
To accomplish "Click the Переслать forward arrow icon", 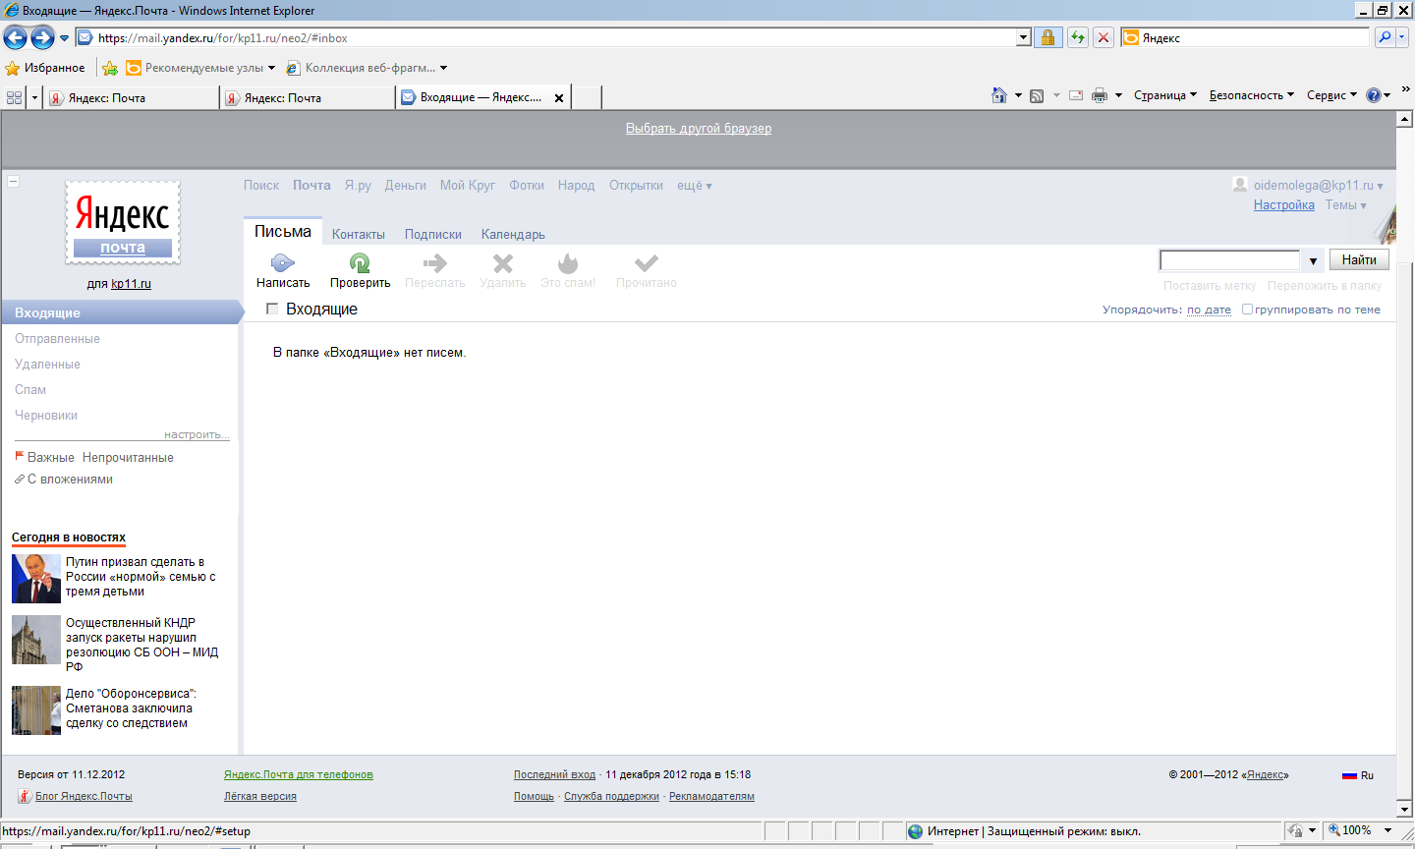I will [x=435, y=262].
